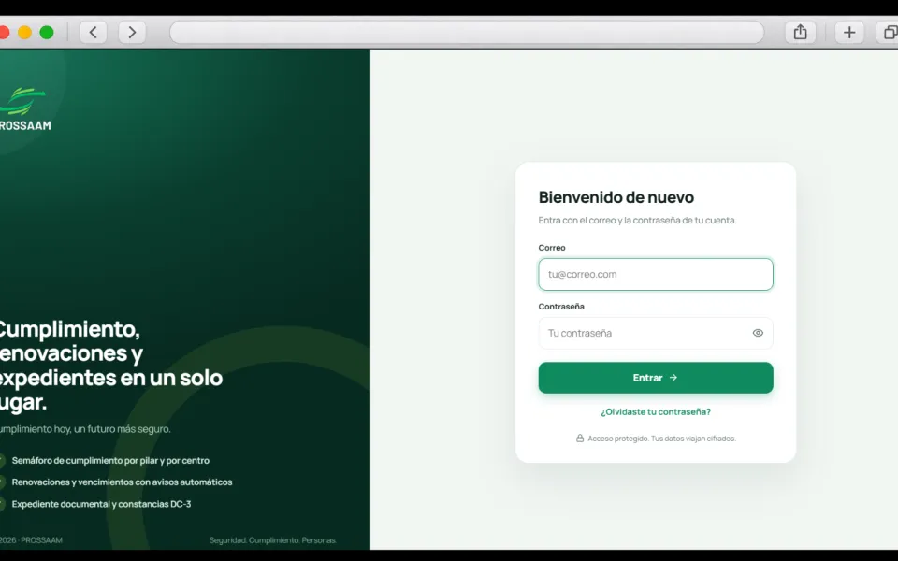
Task: Click 'Renovaciones y vencimientos con avisos automáticos'
Action: 122,482
